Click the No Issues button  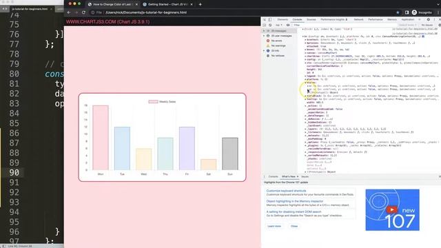coord(427,25)
